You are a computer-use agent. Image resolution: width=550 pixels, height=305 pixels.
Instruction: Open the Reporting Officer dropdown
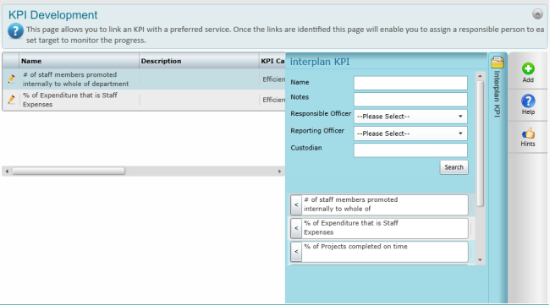point(410,133)
